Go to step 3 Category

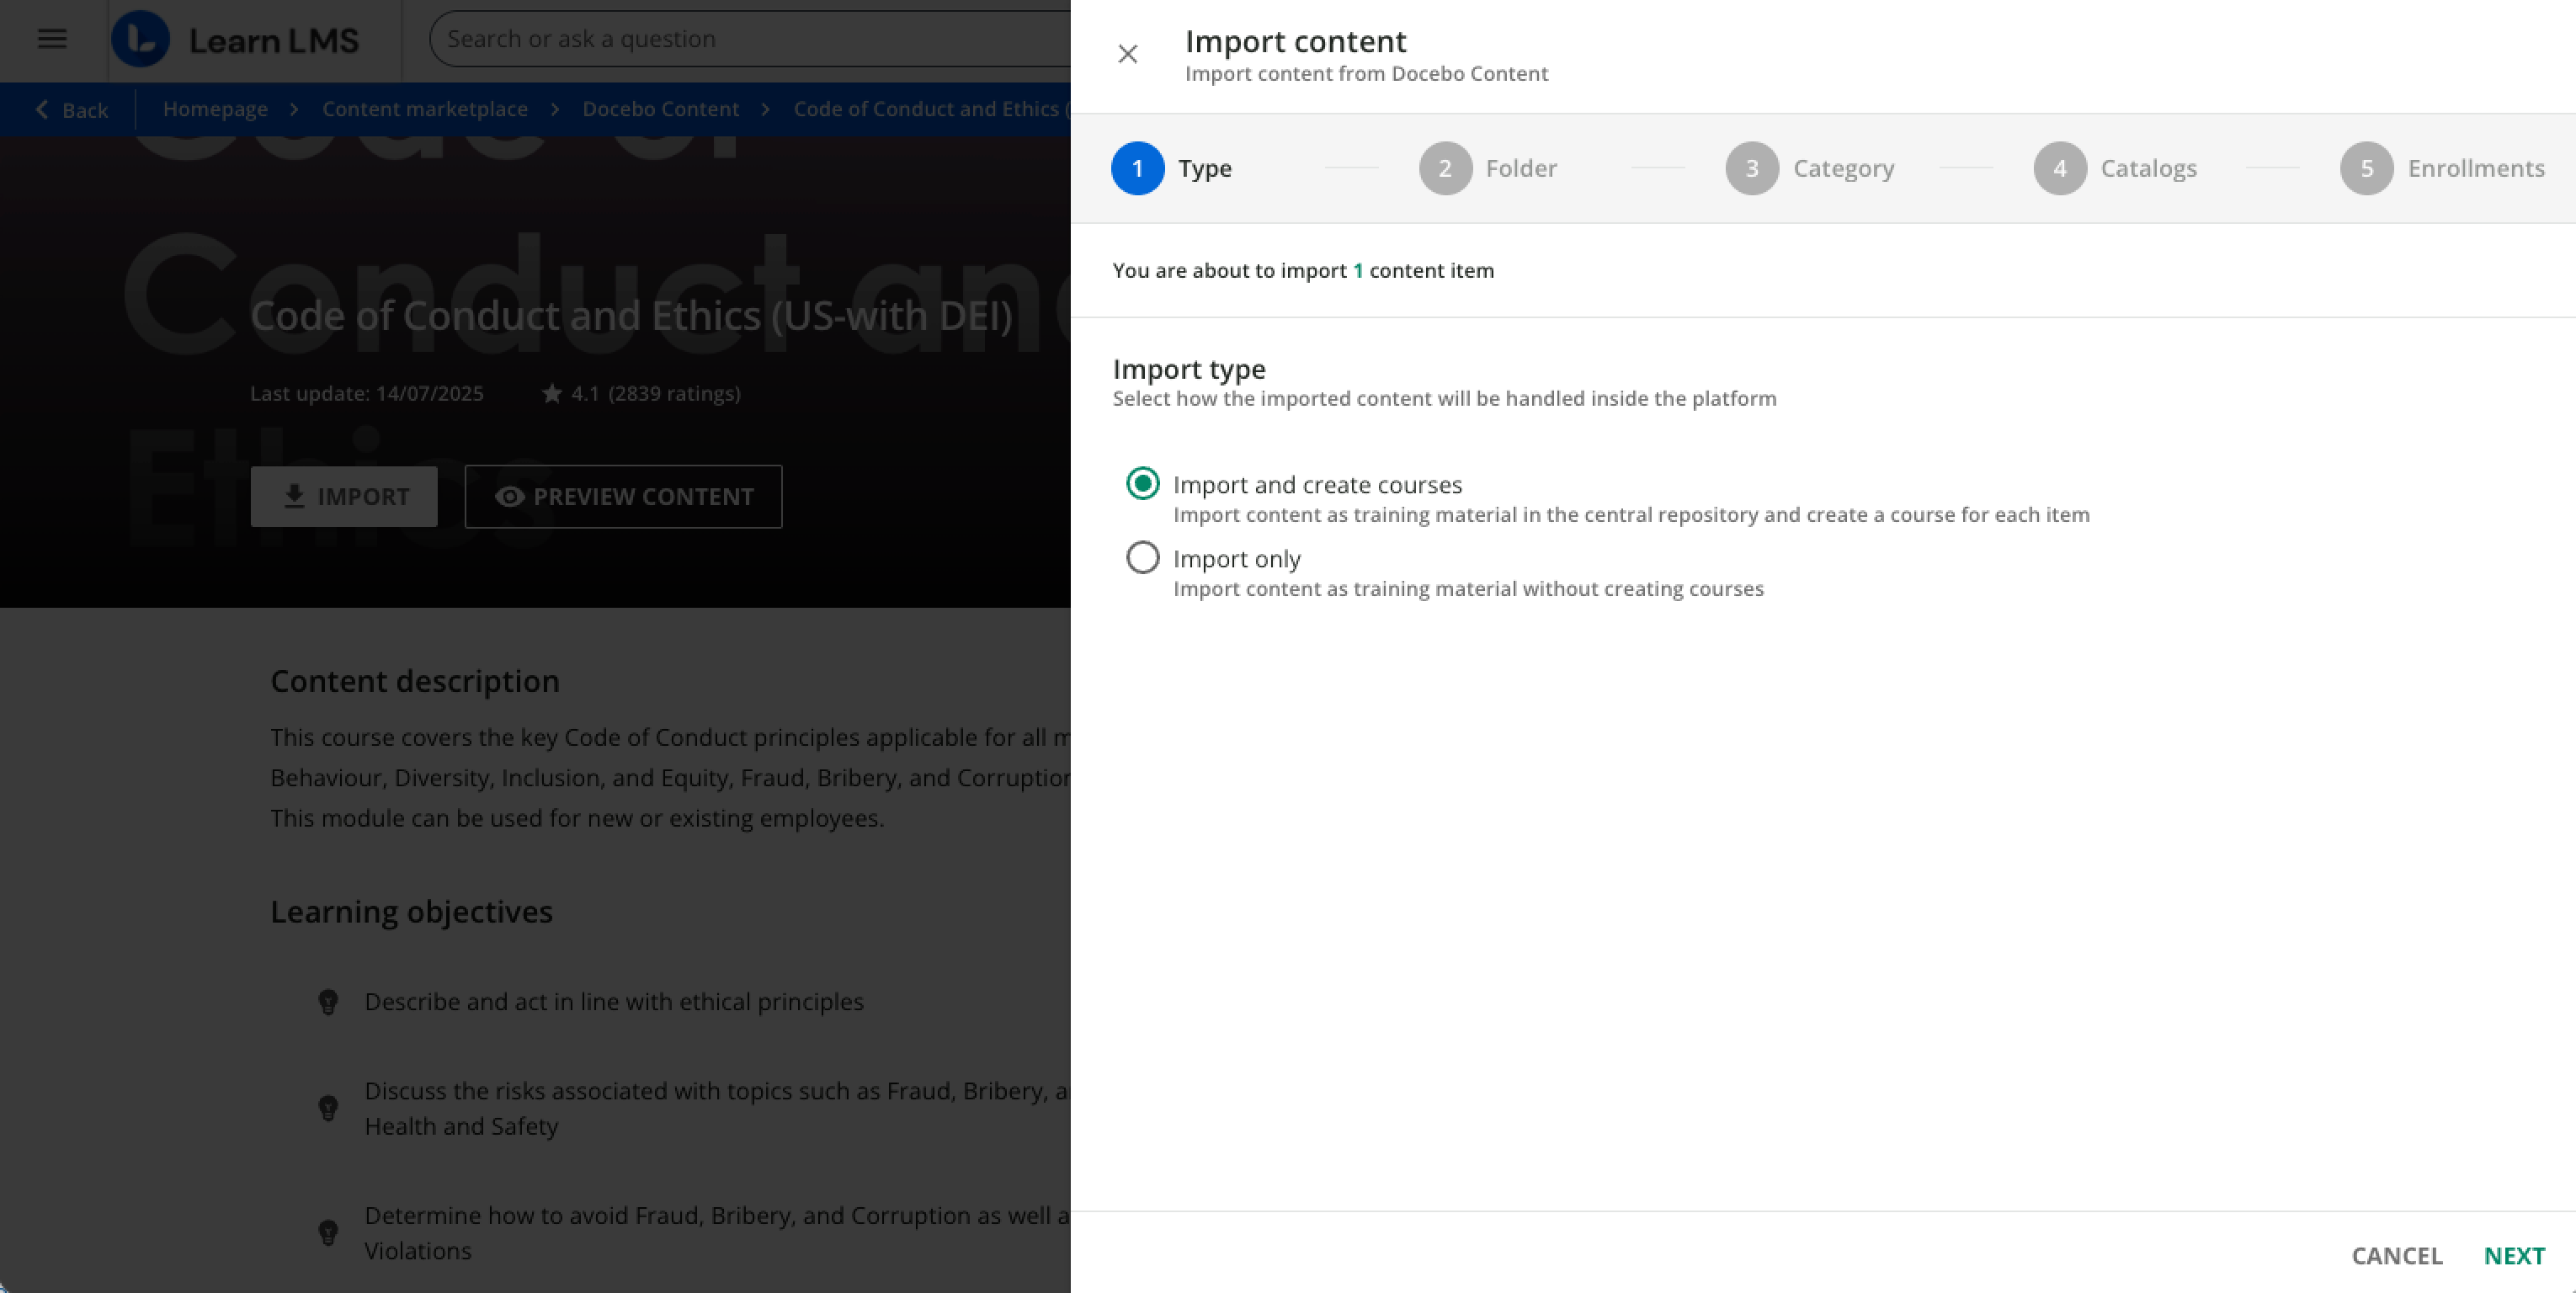[1752, 168]
